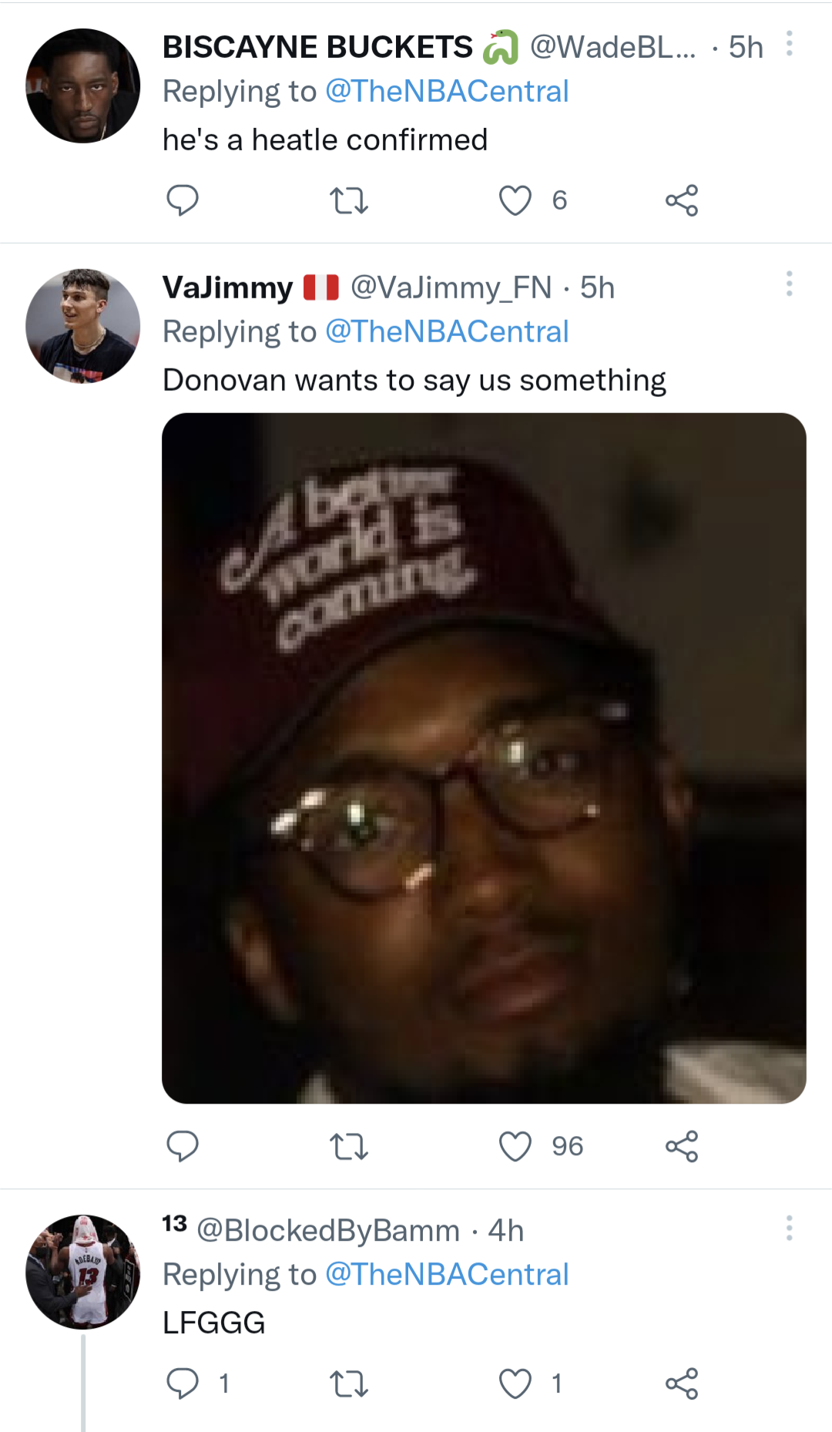Open more options for @BlockedByBamm's tweet
The height and width of the screenshot is (1432, 832).
point(789,1228)
